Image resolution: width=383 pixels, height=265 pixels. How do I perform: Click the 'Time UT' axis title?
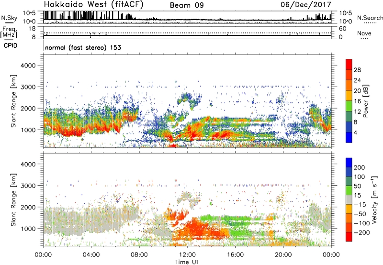pyautogui.click(x=187, y=262)
